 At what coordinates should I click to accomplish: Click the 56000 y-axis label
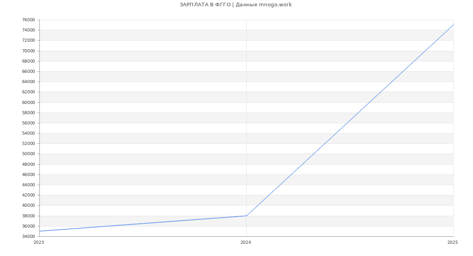pos(28,123)
